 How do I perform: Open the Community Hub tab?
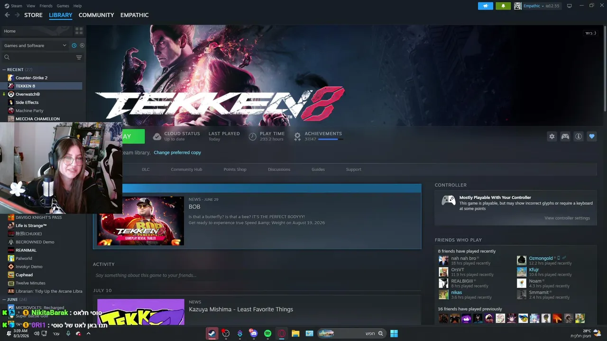click(x=186, y=170)
